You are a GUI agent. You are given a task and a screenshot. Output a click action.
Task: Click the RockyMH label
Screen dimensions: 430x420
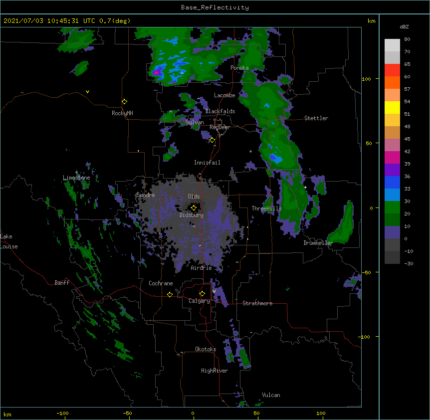[x=122, y=113]
